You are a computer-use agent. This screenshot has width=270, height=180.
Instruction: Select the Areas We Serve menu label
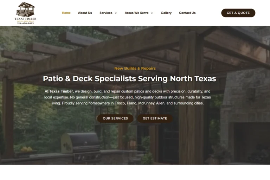coord(136,13)
